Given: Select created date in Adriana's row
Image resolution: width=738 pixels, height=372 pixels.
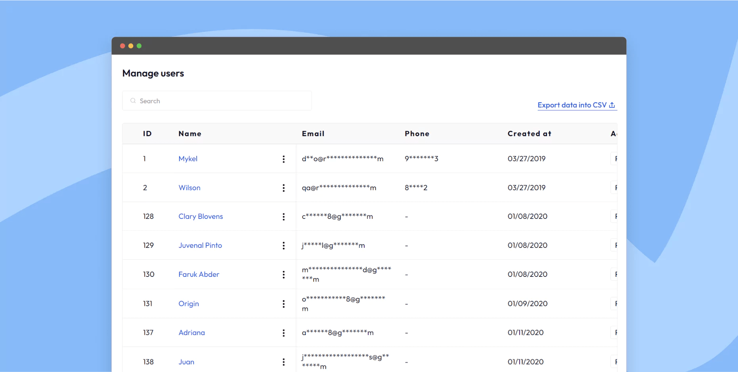Looking at the screenshot, I should 526,333.
